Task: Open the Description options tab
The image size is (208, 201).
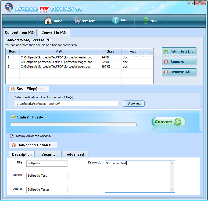Action: (x=22, y=154)
